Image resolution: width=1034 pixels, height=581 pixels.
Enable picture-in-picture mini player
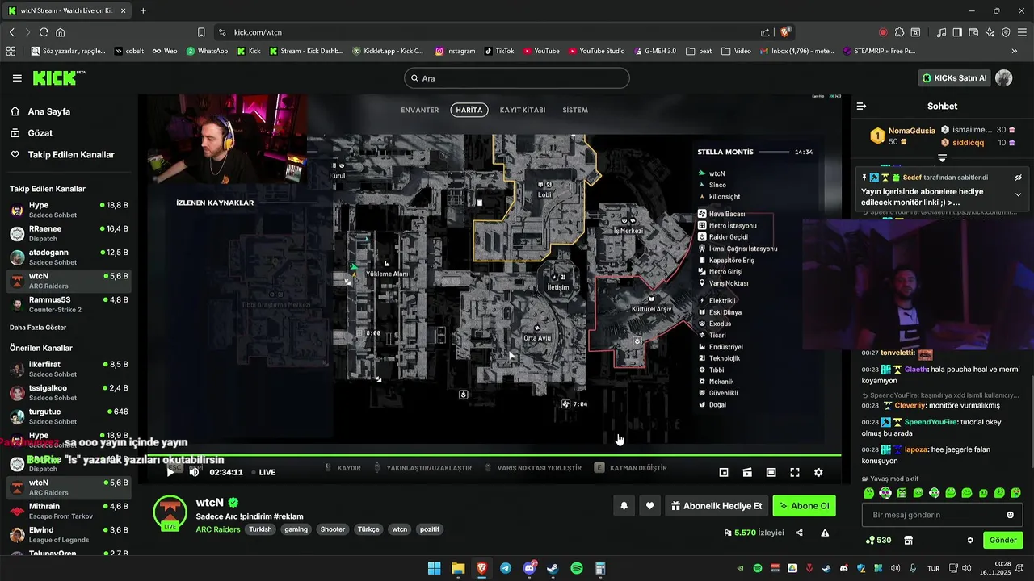[x=724, y=472]
